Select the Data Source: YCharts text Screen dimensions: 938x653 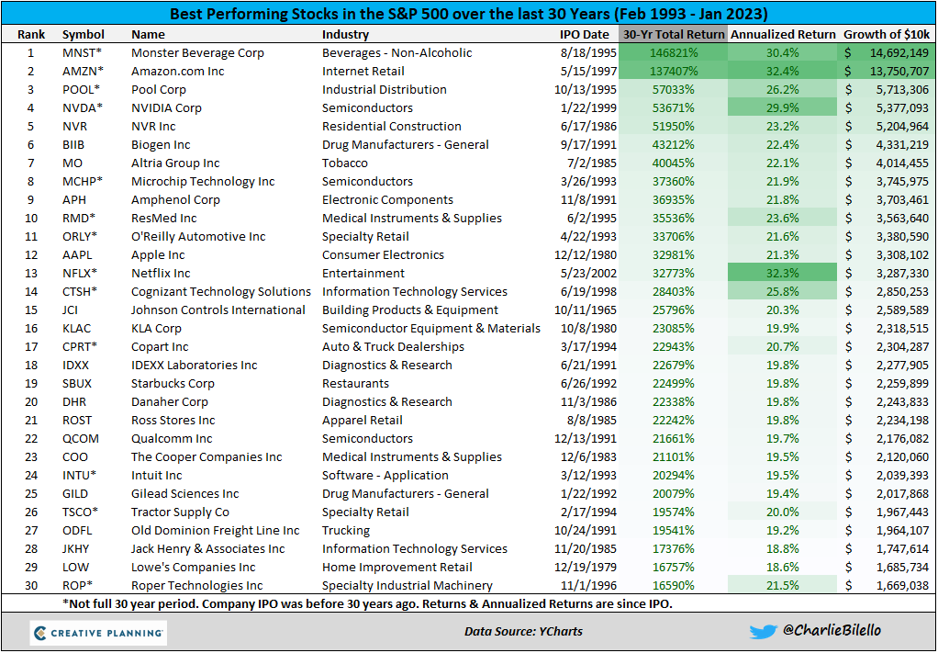[x=523, y=631]
